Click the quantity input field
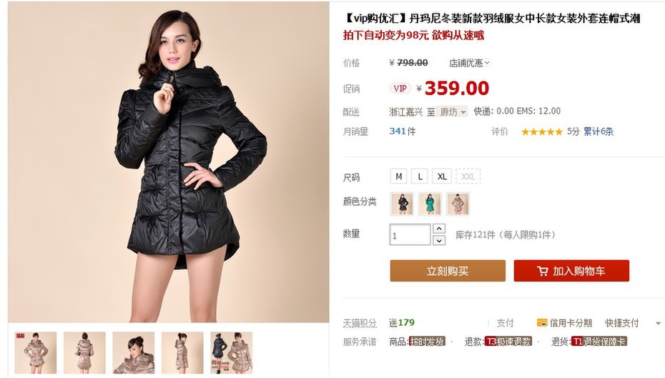Viewport: 665px width, 378px height. click(x=410, y=235)
